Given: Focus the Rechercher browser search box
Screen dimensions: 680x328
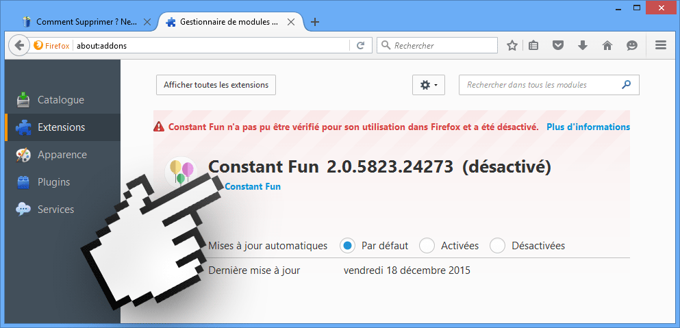Looking at the screenshot, I should (x=437, y=46).
